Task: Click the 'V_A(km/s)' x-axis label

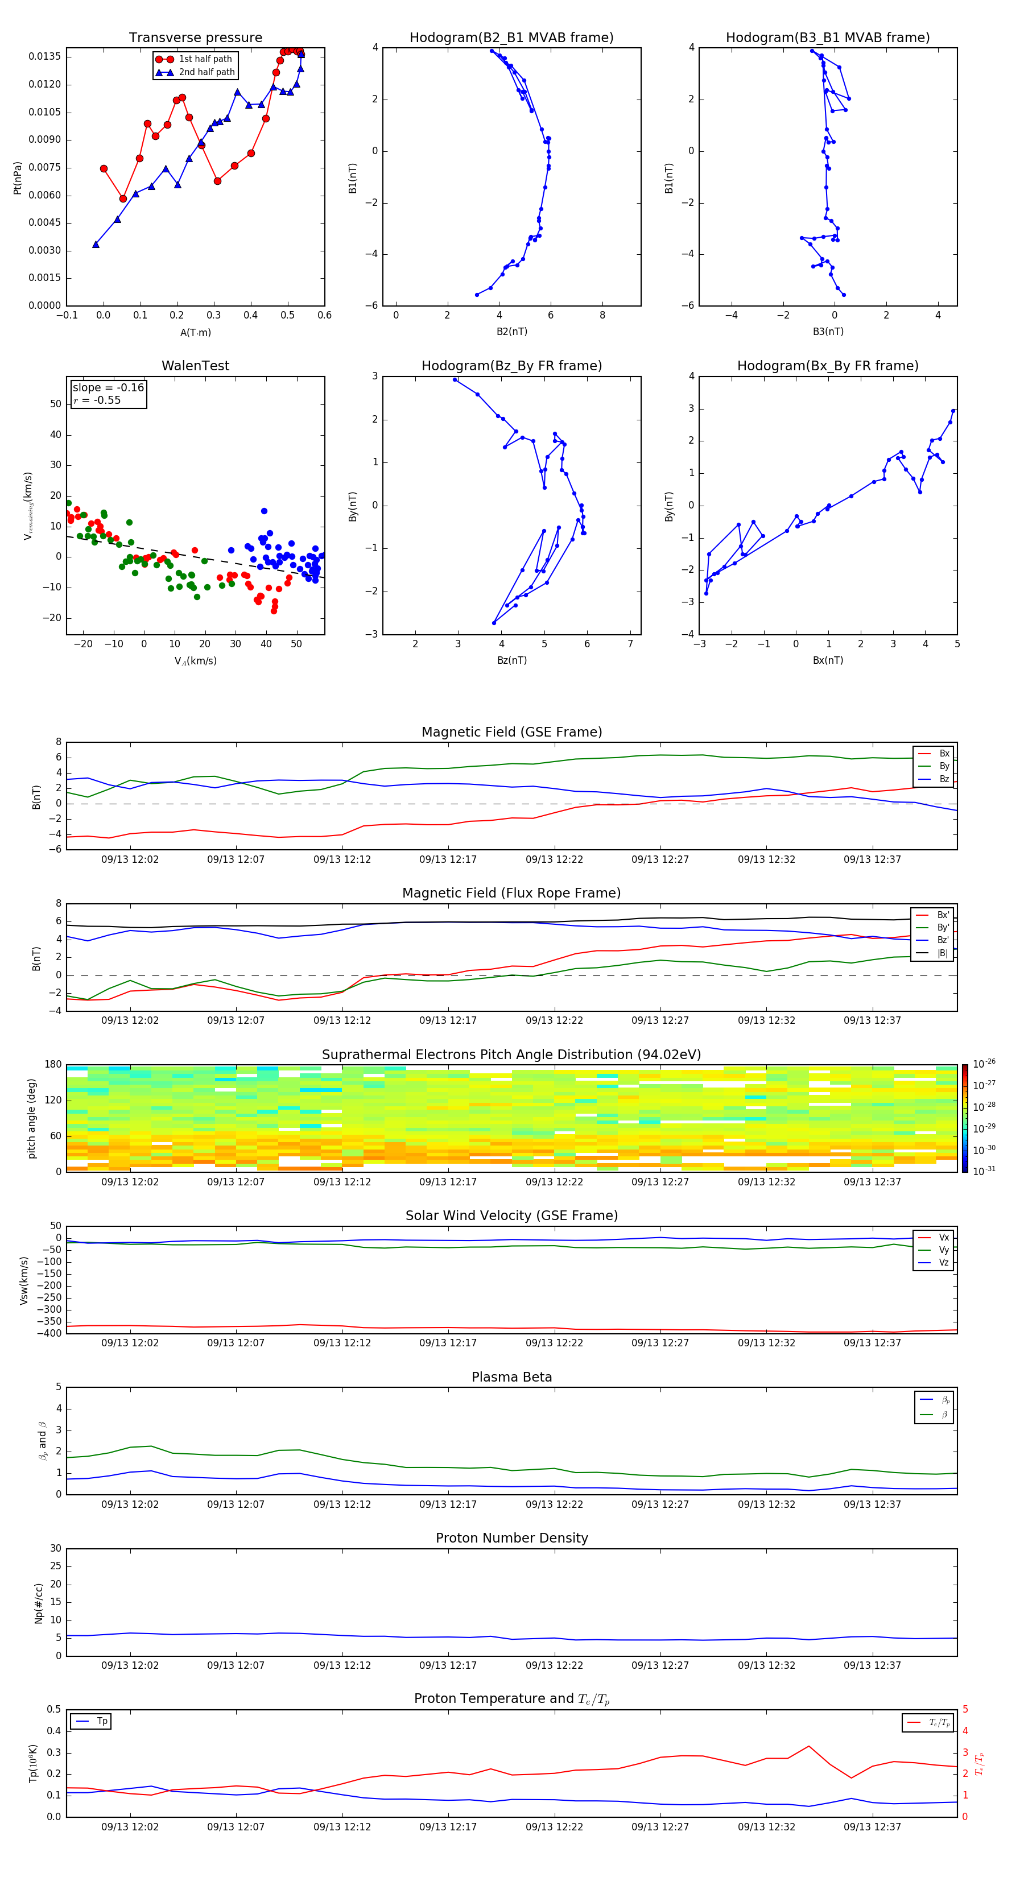Action: pyautogui.click(x=195, y=661)
